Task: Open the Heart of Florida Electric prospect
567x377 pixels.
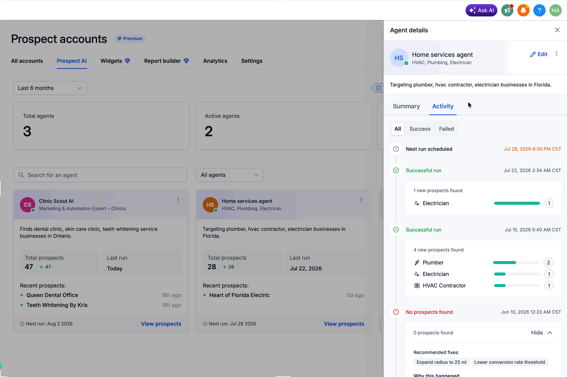Action: [x=240, y=295]
